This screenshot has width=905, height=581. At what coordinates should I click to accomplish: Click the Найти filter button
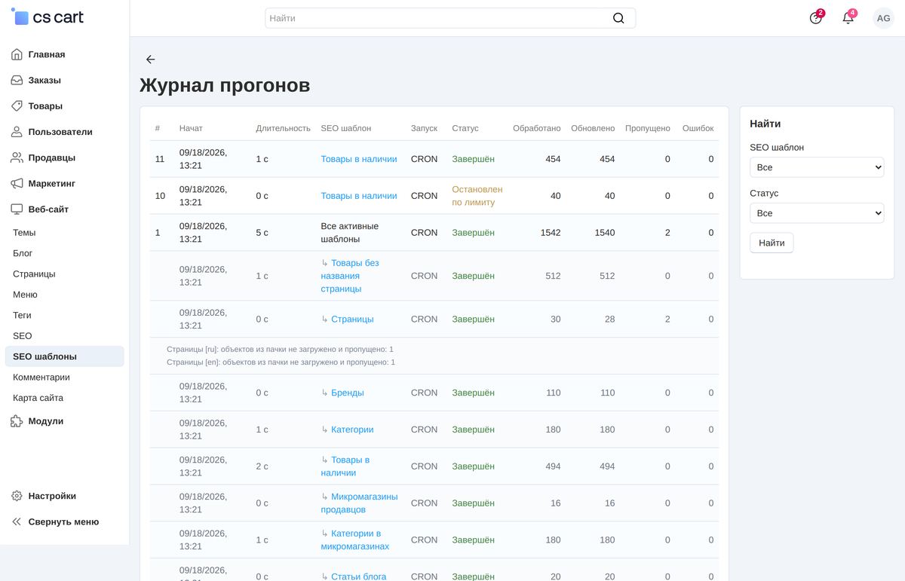click(772, 243)
